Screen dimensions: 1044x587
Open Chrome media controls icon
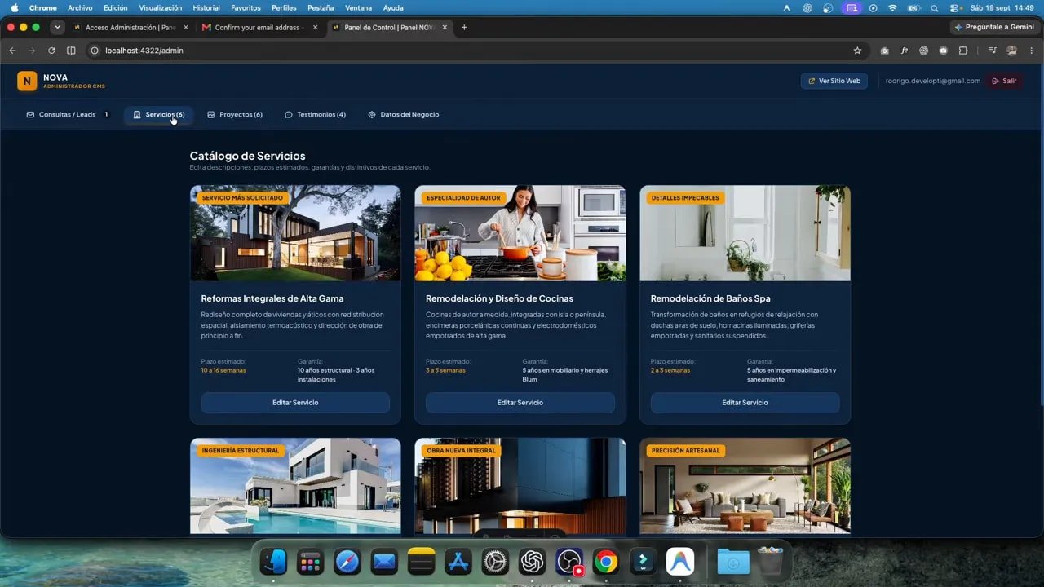992,51
